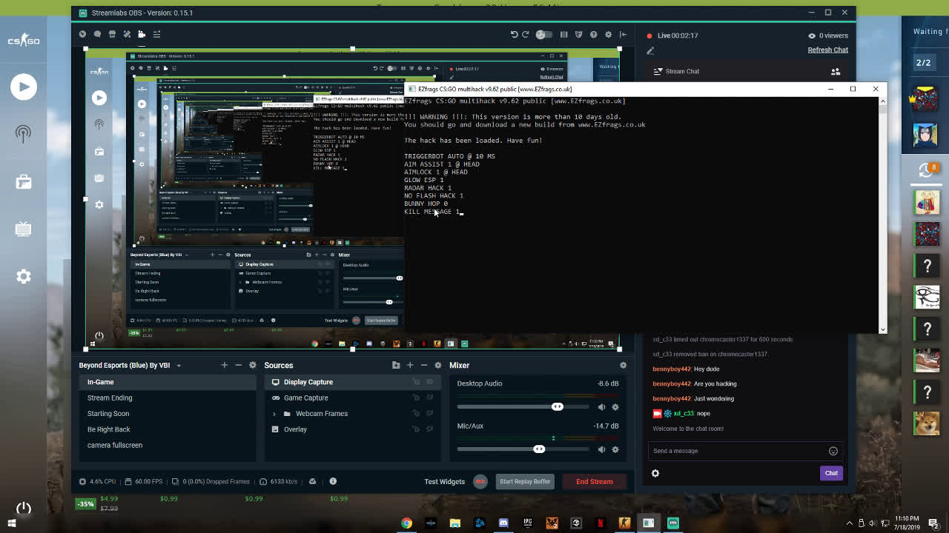This screenshot has height=533, width=949.
Task: Click the Test Widgets button
Action: [x=444, y=482]
